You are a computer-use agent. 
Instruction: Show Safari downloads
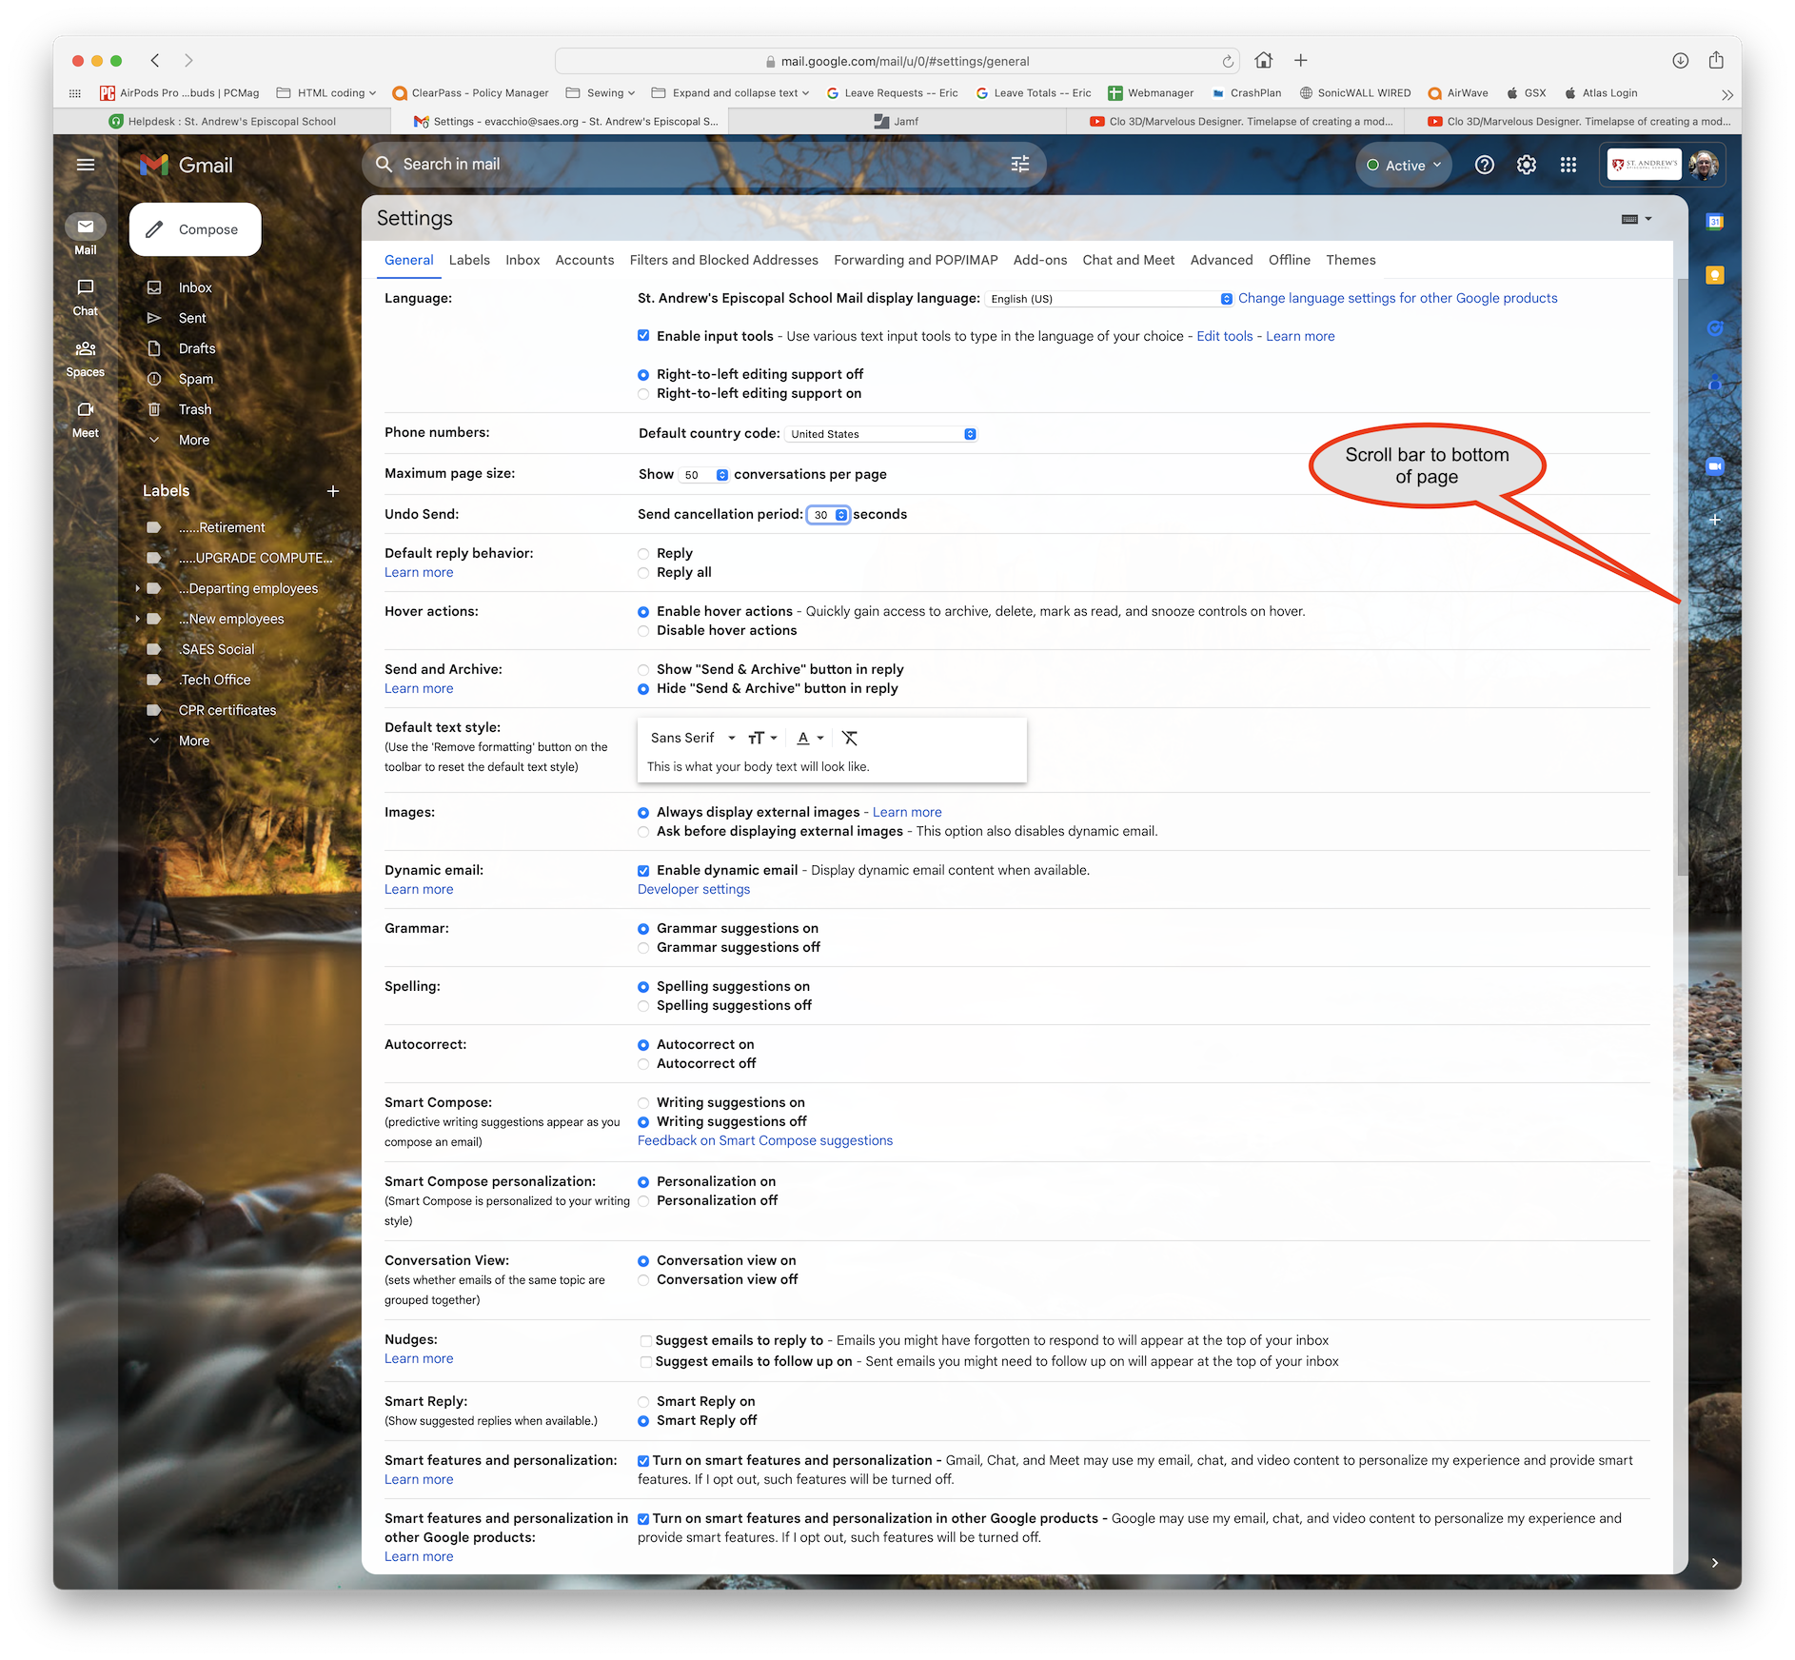(x=1681, y=60)
